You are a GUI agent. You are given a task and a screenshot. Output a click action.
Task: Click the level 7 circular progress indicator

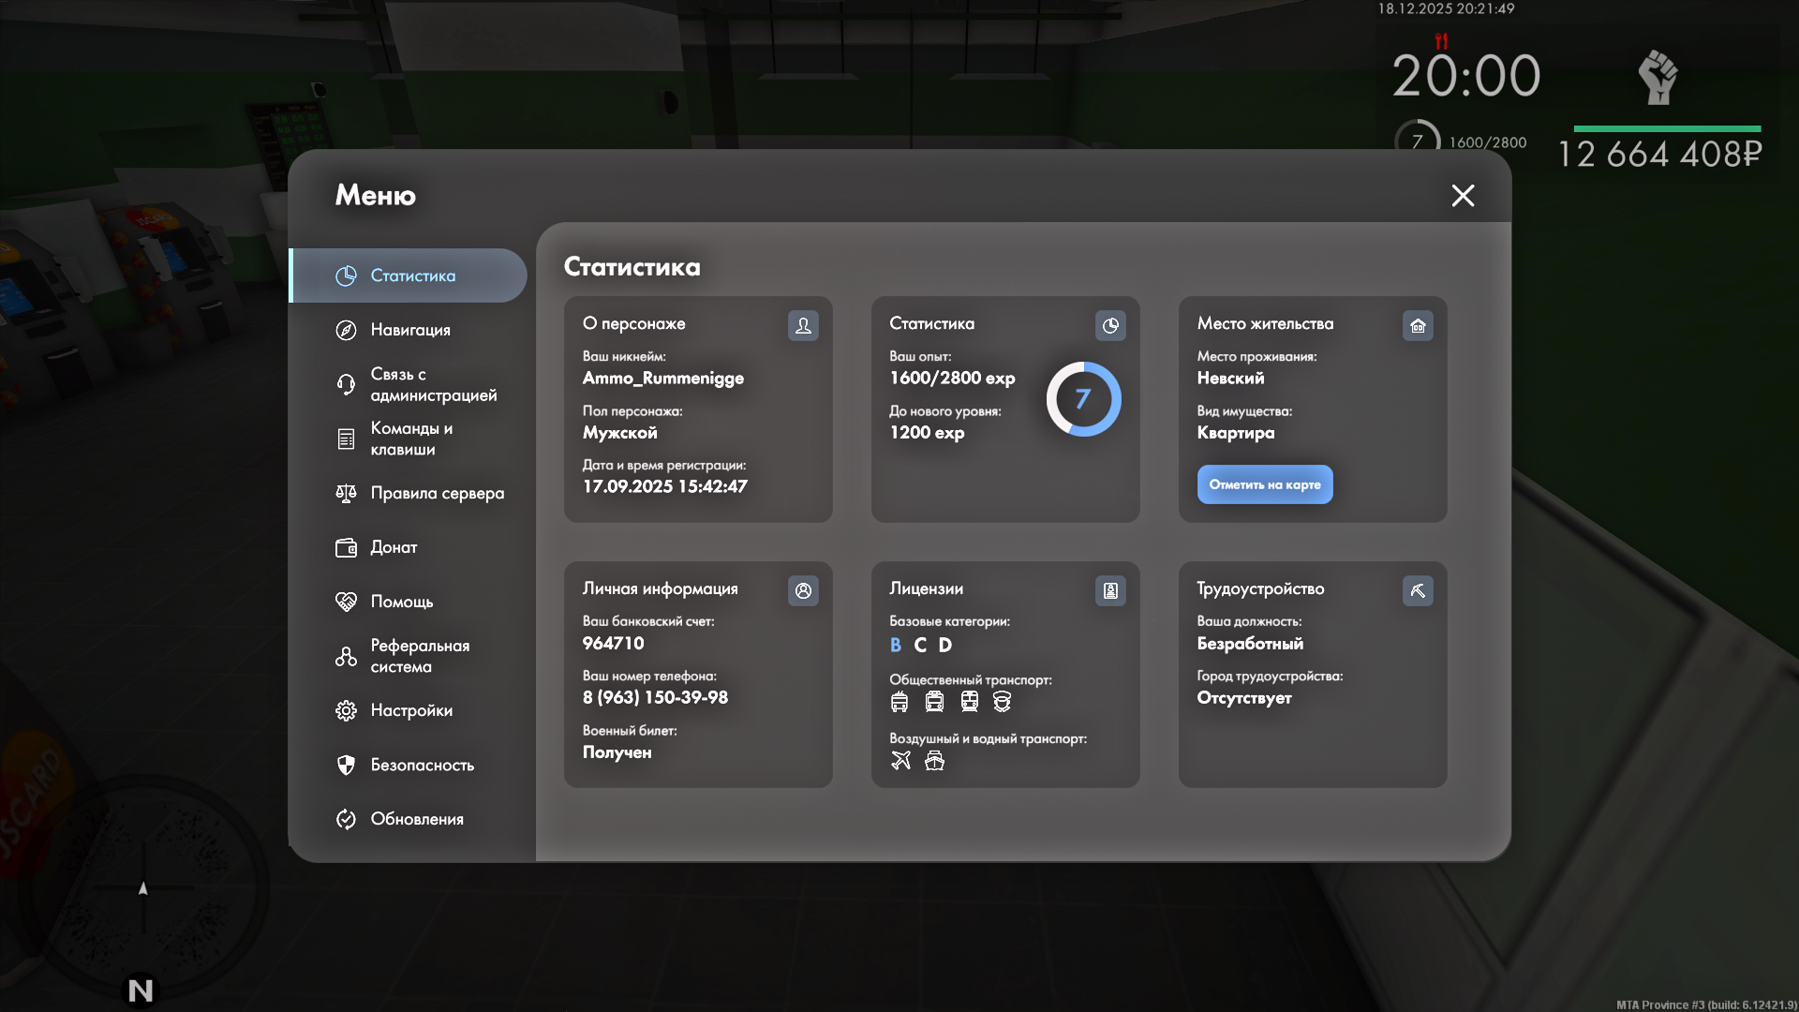pos(1083,399)
